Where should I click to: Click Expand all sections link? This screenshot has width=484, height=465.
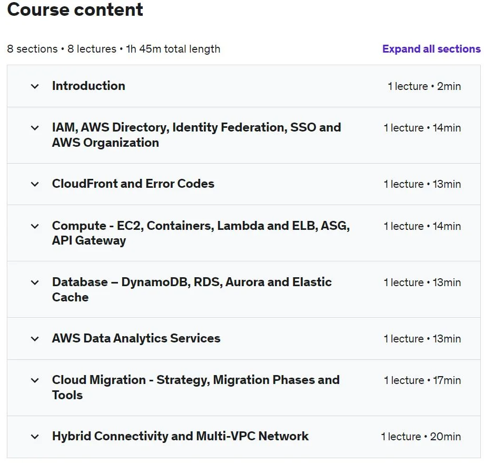(x=431, y=49)
